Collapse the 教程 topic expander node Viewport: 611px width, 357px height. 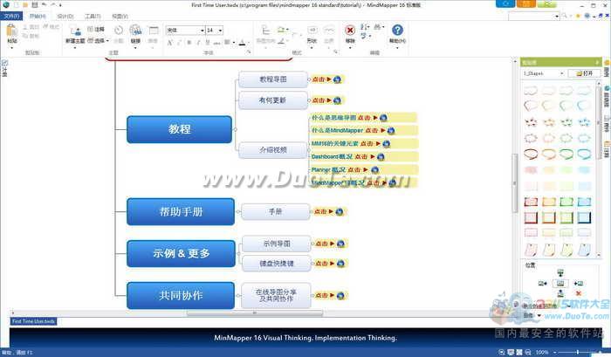tap(235, 129)
